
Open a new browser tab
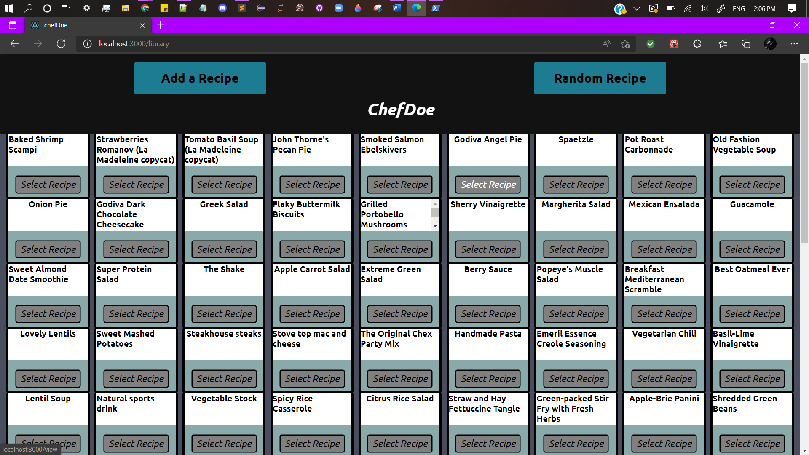point(160,25)
